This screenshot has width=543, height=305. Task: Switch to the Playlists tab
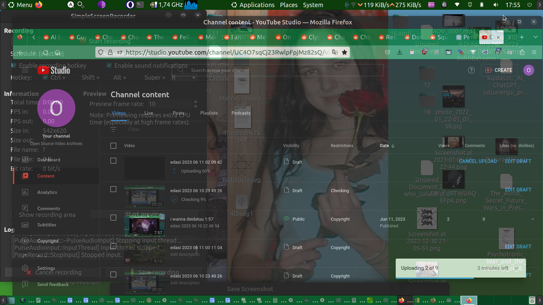(x=209, y=113)
